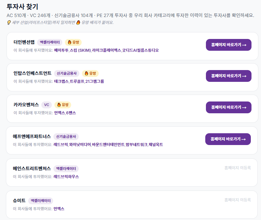Click 신기술금융사 tag on 인탑스인베스트먼트 card
This screenshot has width=261, height=220.
tap(67, 73)
